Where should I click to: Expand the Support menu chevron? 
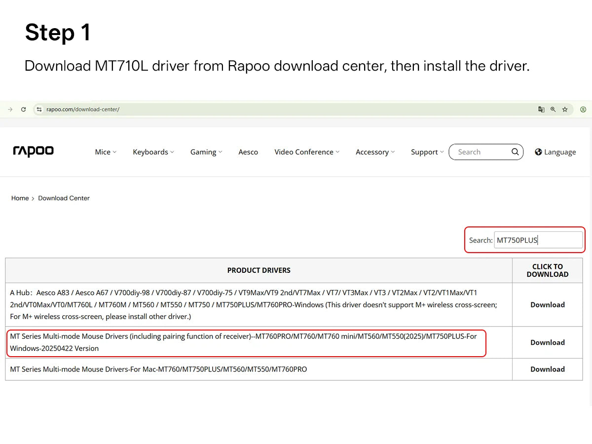coord(442,152)
